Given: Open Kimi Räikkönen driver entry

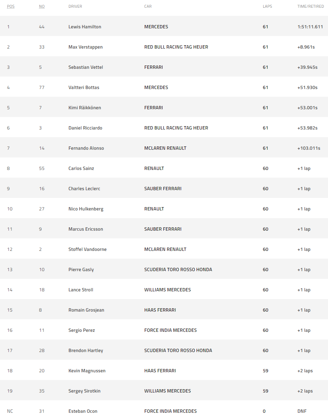Looking at the screenshot, I should pyautogui.click(x=84, y=108).
